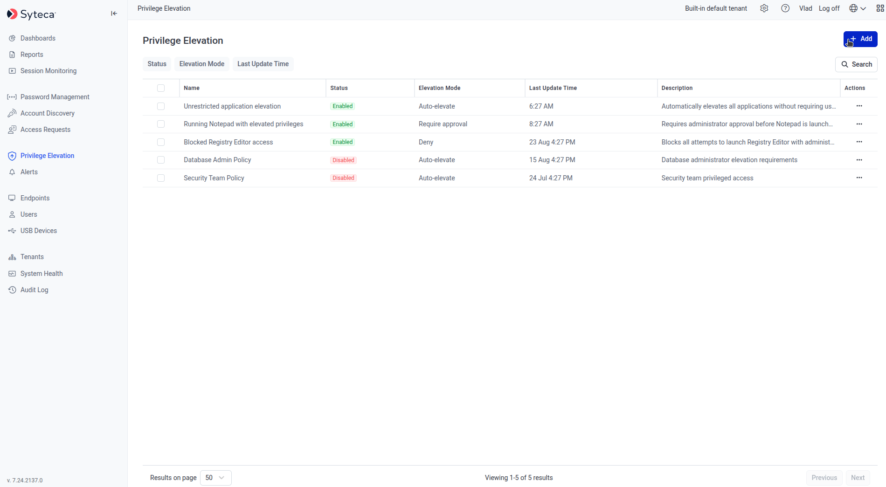Check the Running Notepad with elevated privileges row
The image size is (886, 487).
tap(161, 124)
